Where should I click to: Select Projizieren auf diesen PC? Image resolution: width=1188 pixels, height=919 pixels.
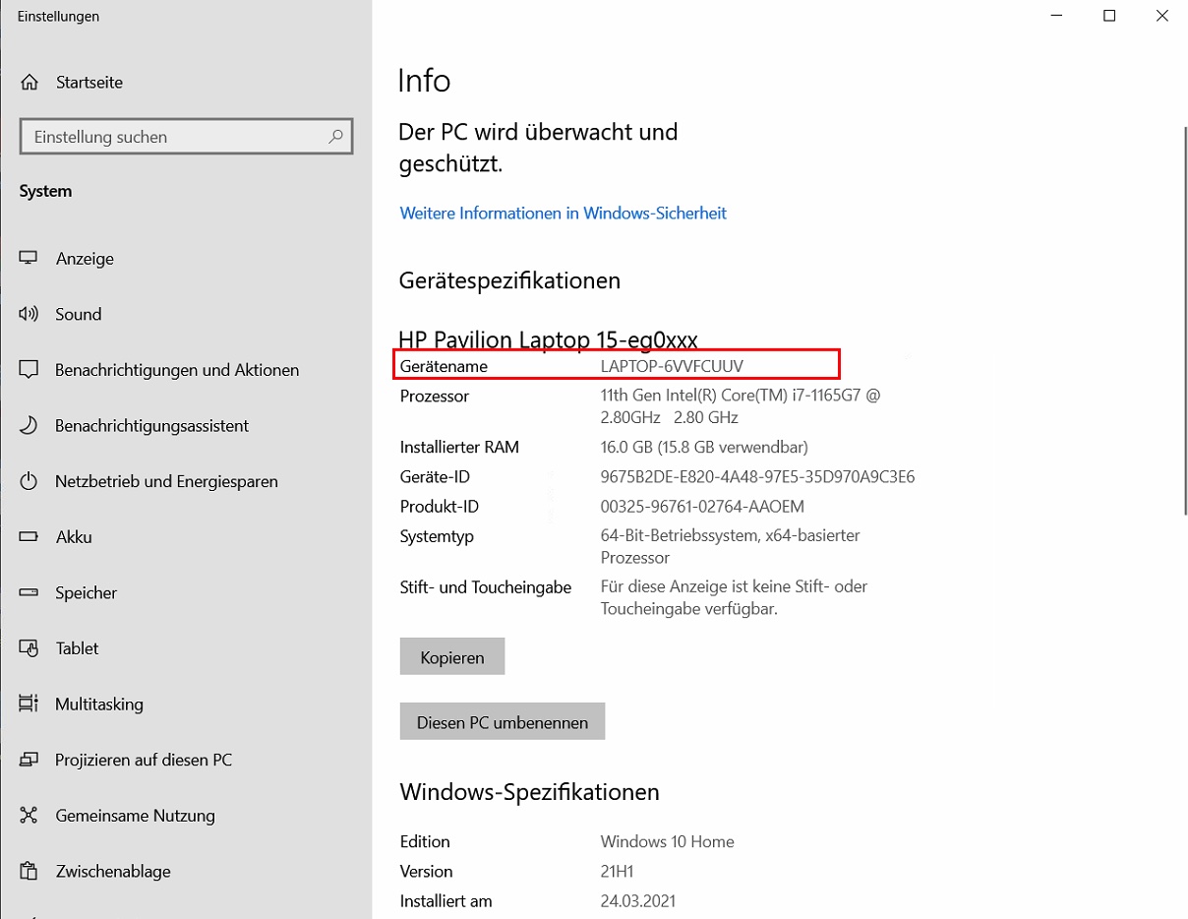[144, 761]
